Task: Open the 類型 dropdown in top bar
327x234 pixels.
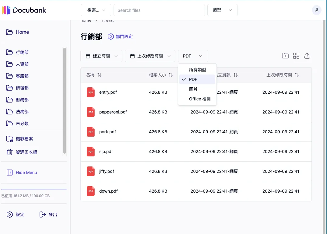Action: pyautogui.click(x=222, y=10)
